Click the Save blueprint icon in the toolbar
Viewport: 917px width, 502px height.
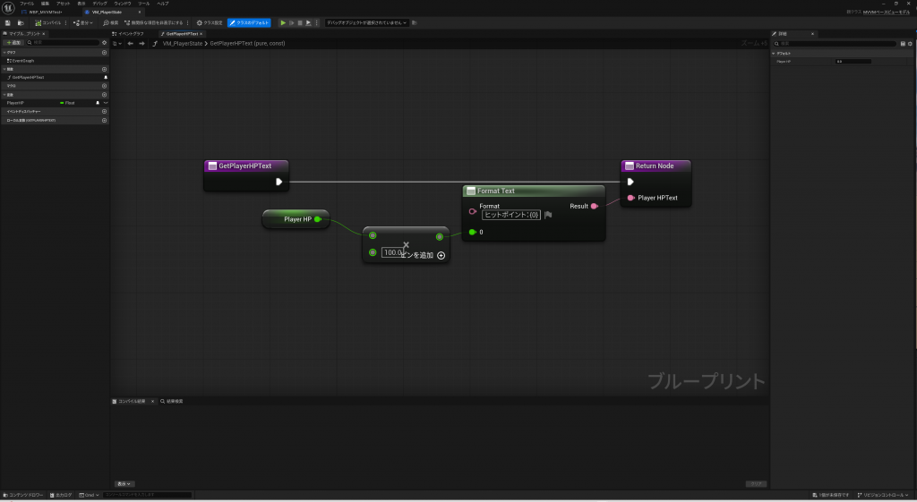pos(7,22)
